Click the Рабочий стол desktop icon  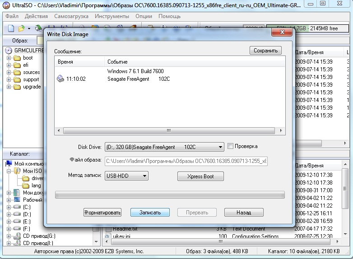pyautogui.click(x=17, y=200)
